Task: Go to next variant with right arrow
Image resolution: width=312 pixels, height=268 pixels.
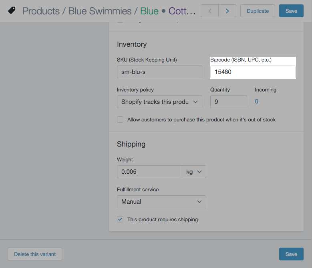Action: [227, 11]
